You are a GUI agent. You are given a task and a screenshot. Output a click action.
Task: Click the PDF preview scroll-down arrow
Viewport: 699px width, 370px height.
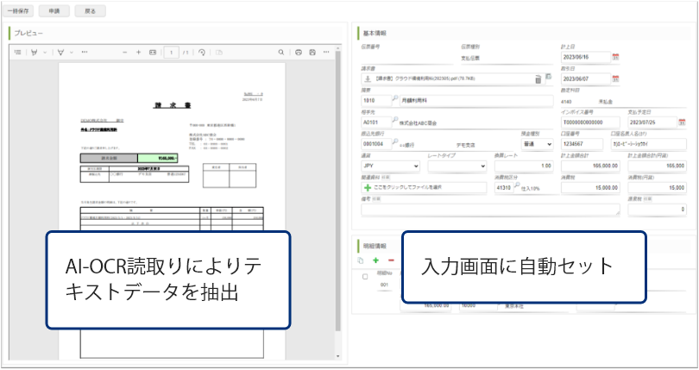click(338, 356)
